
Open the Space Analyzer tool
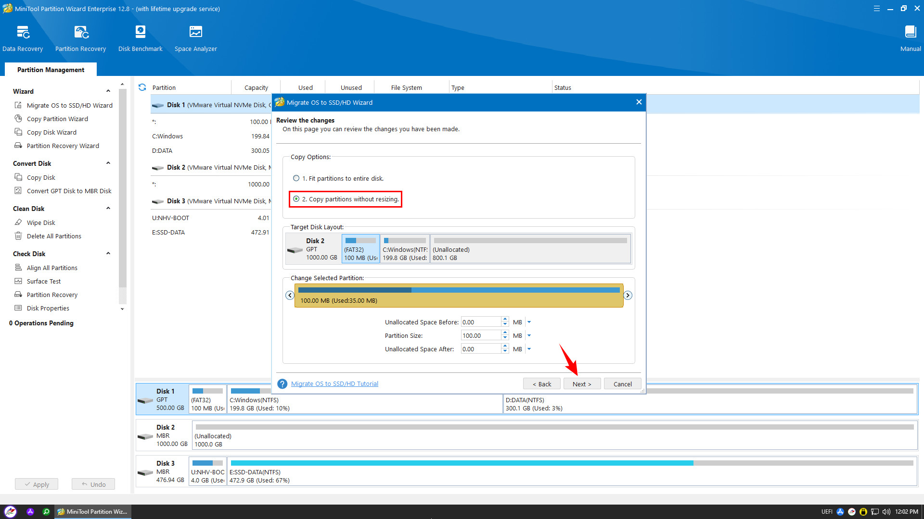coord(195,33)
